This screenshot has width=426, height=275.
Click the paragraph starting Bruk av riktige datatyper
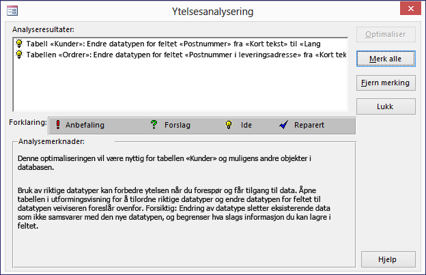coord(174,208)
